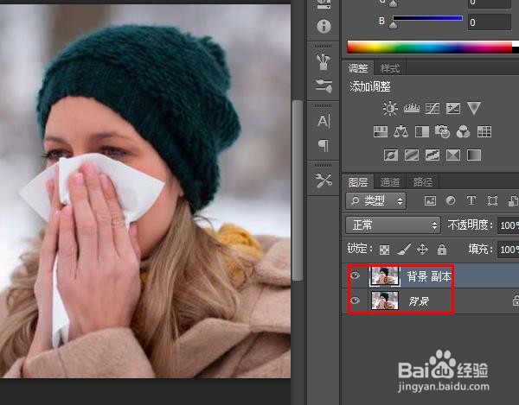
Task: Switch to the 通道 tab
Action: tap(390, 182)
